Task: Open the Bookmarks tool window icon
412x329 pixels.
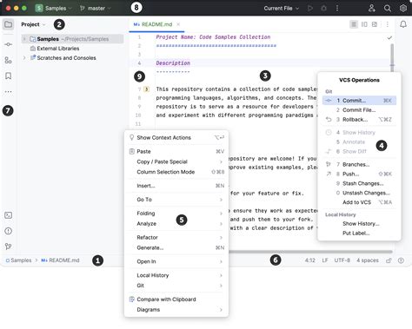Action: coord(9,76)
